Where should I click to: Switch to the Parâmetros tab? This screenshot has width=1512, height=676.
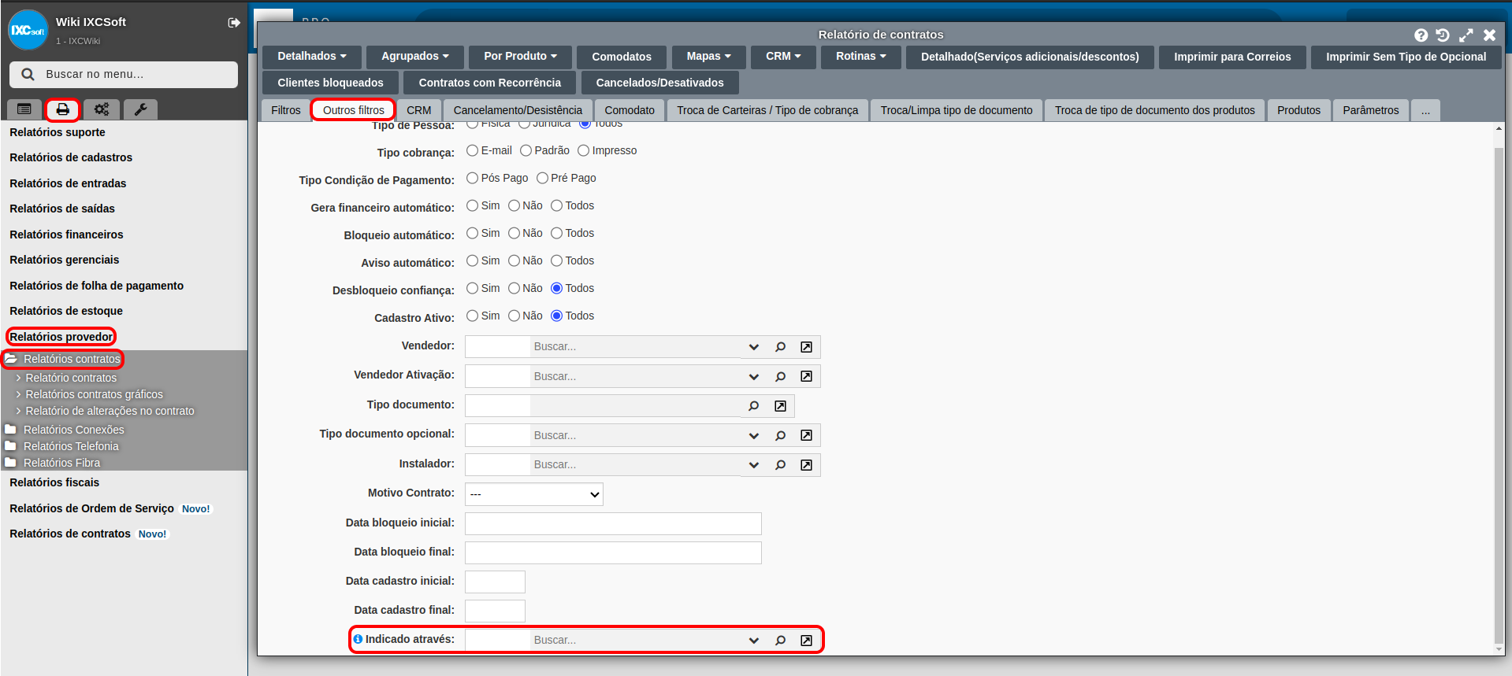coord(1370,110)
